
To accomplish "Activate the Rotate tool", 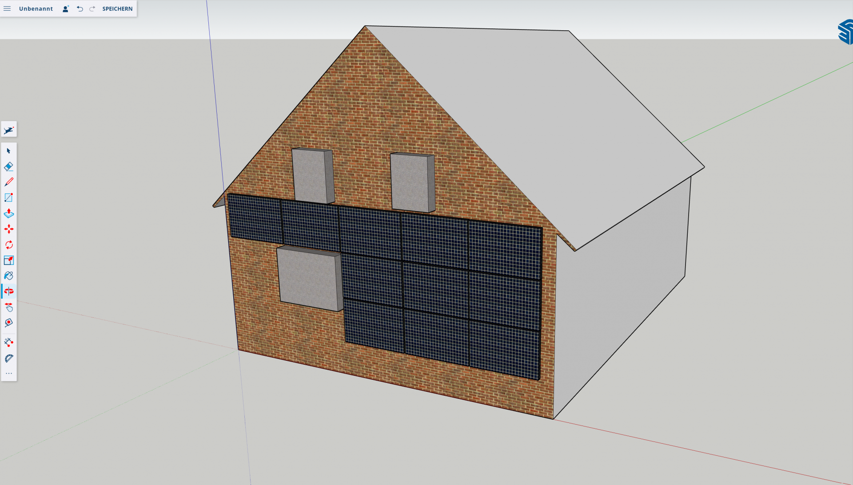I will 9,244.
